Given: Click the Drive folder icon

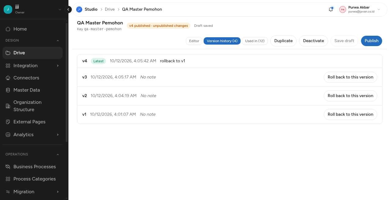Looking at the screenshot, I should 8,53.
